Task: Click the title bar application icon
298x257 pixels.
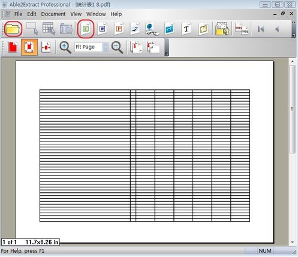Action: coord(4,4)
